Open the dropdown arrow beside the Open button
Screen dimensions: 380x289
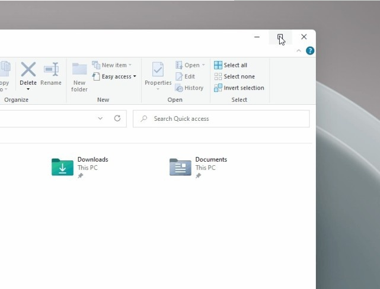pos(203,65)
